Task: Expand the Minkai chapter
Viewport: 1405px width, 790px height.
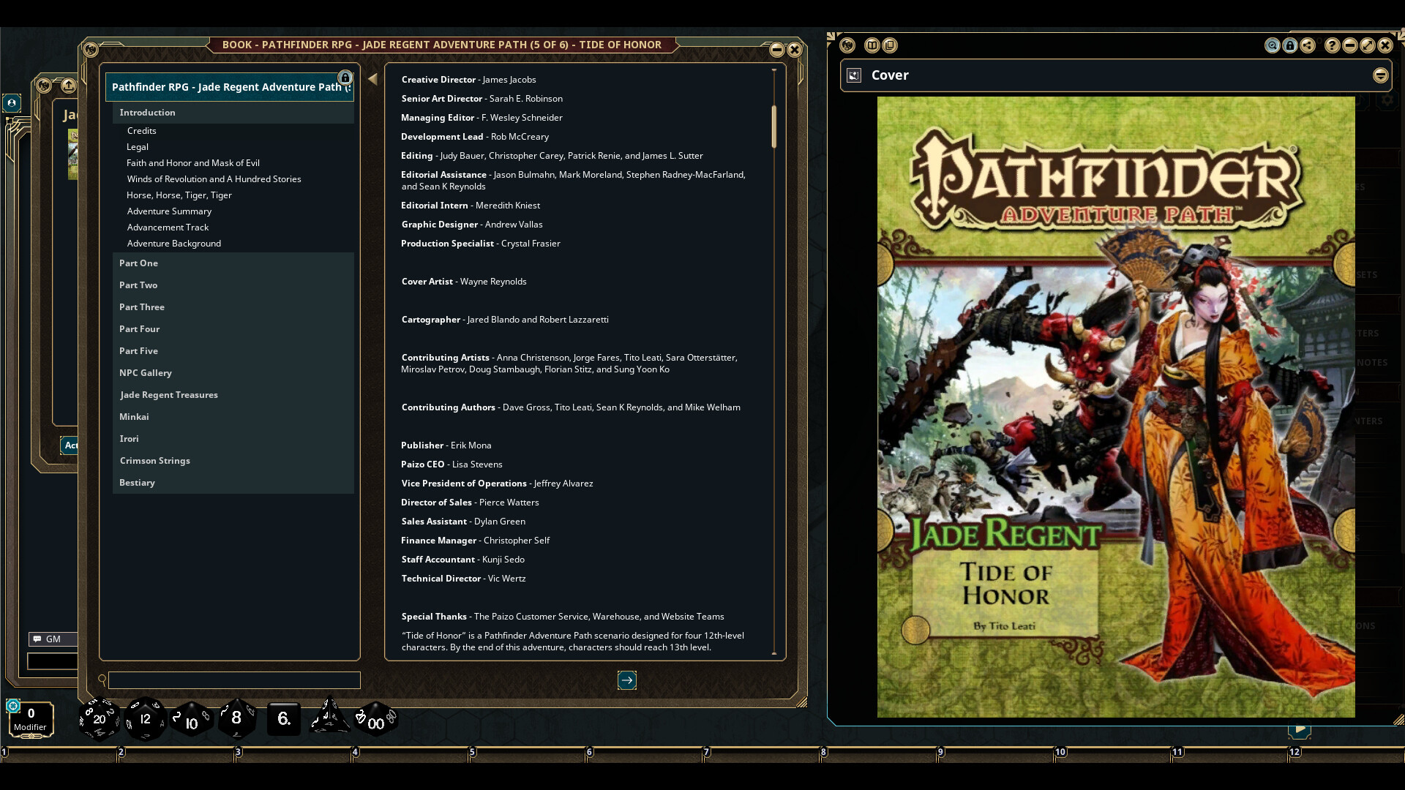Action: point(233,417)
